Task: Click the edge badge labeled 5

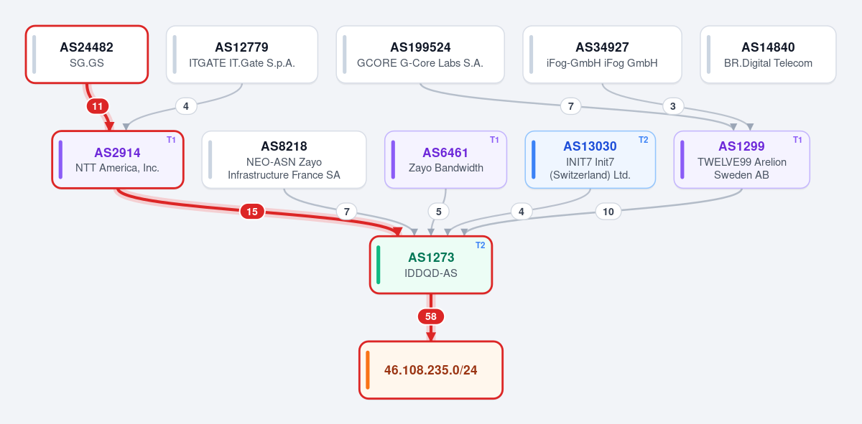Action: [438, 212]
